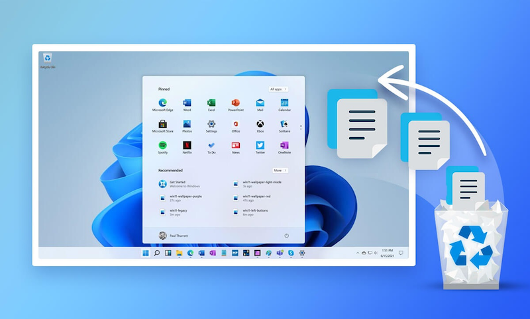Launch Spotify from pinned apps
Image resolution: width=530 pixels, height=319 pixels.
tap(163, 146)
